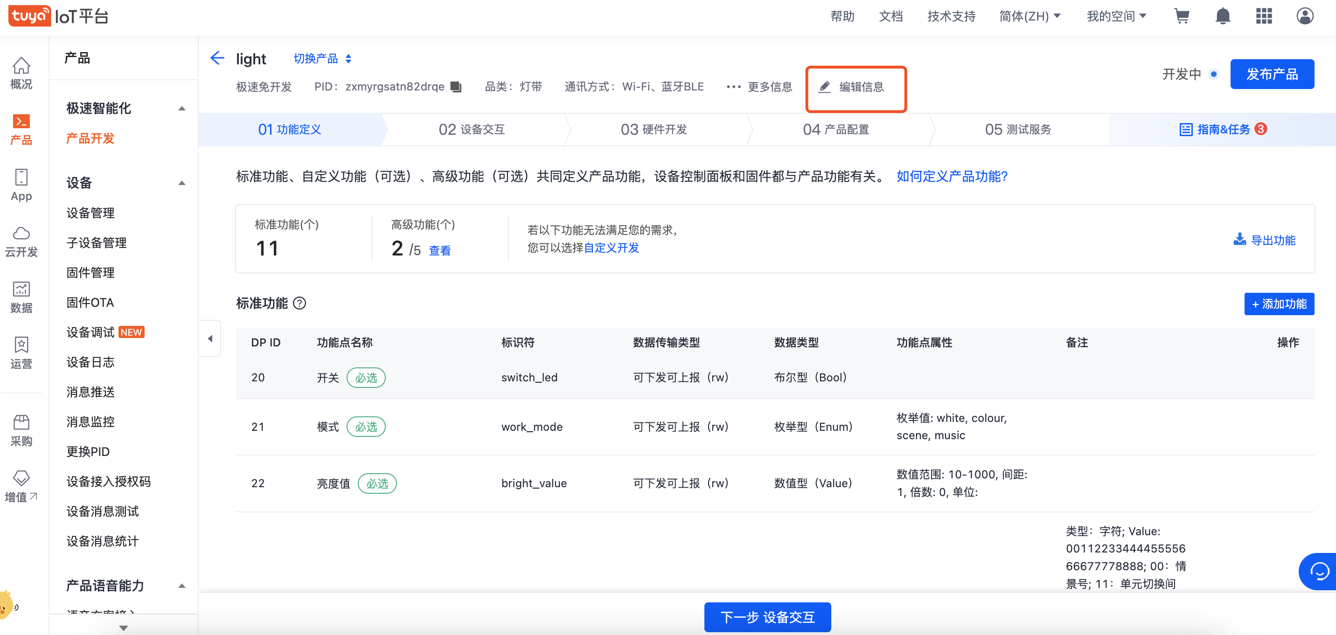Click the shopping cart icon

click(1182, 17)
